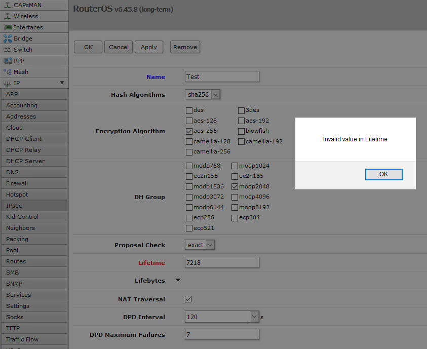The width and height of the screenshot is (427, 349).
Task: Enable the blowfish checkbox
Action: point(241,131)
